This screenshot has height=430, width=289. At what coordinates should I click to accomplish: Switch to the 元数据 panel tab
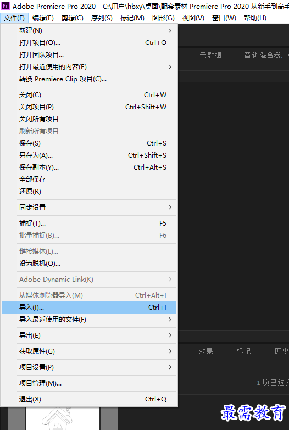click(210, 55)
